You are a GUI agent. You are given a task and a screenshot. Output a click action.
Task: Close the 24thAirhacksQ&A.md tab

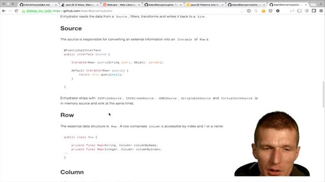[56, 5]
